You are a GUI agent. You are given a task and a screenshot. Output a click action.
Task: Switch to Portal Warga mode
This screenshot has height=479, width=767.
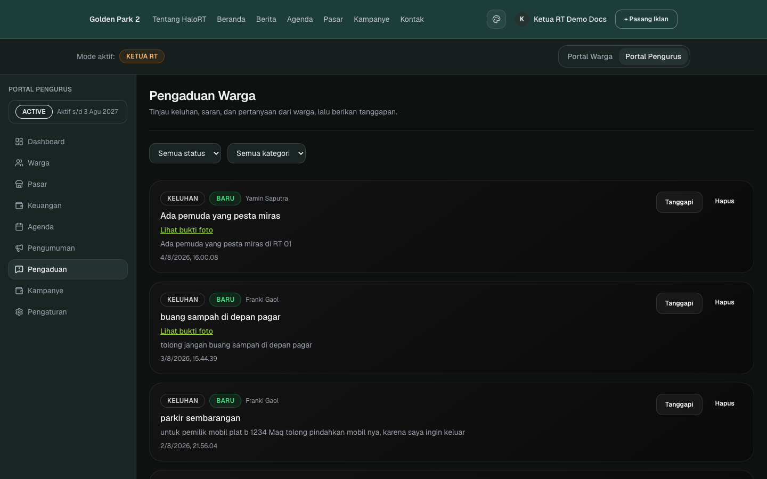coord(590,56)
